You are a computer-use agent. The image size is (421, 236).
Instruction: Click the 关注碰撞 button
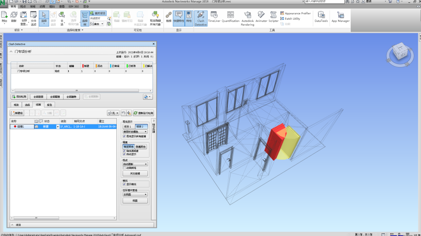pyautogui.click(x=135, y=174)
